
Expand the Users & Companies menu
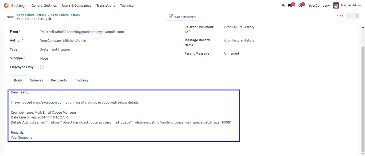(76, 5)
